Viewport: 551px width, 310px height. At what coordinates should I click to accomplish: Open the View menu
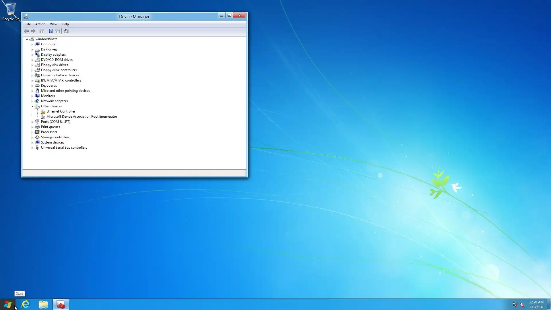tap(53, 24)
